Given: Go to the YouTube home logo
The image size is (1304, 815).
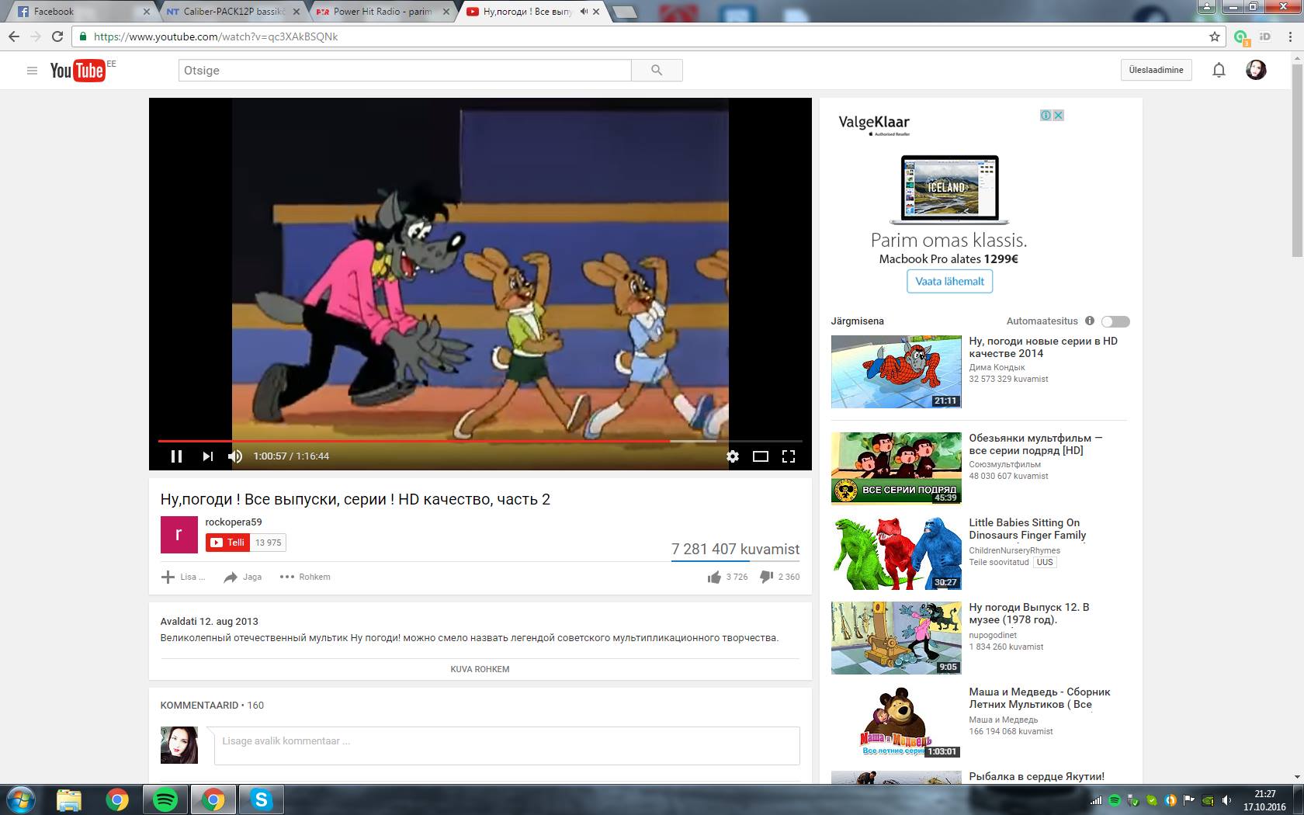Looking at the screenshot, I should [x=77, y=71].
